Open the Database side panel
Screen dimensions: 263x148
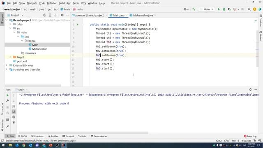(x=261, y=21)
